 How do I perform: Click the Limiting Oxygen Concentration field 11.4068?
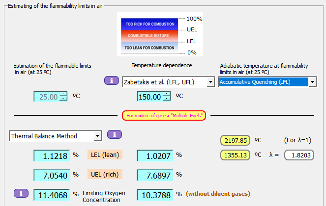click(x=52, y=194)
